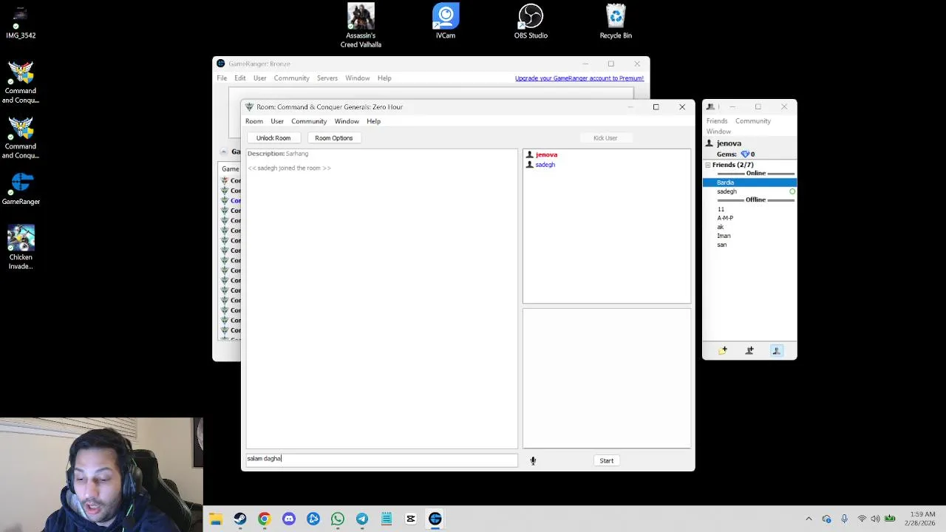Open CapCut from the taskbar
946x532 pixels.
tap(410, 519)
